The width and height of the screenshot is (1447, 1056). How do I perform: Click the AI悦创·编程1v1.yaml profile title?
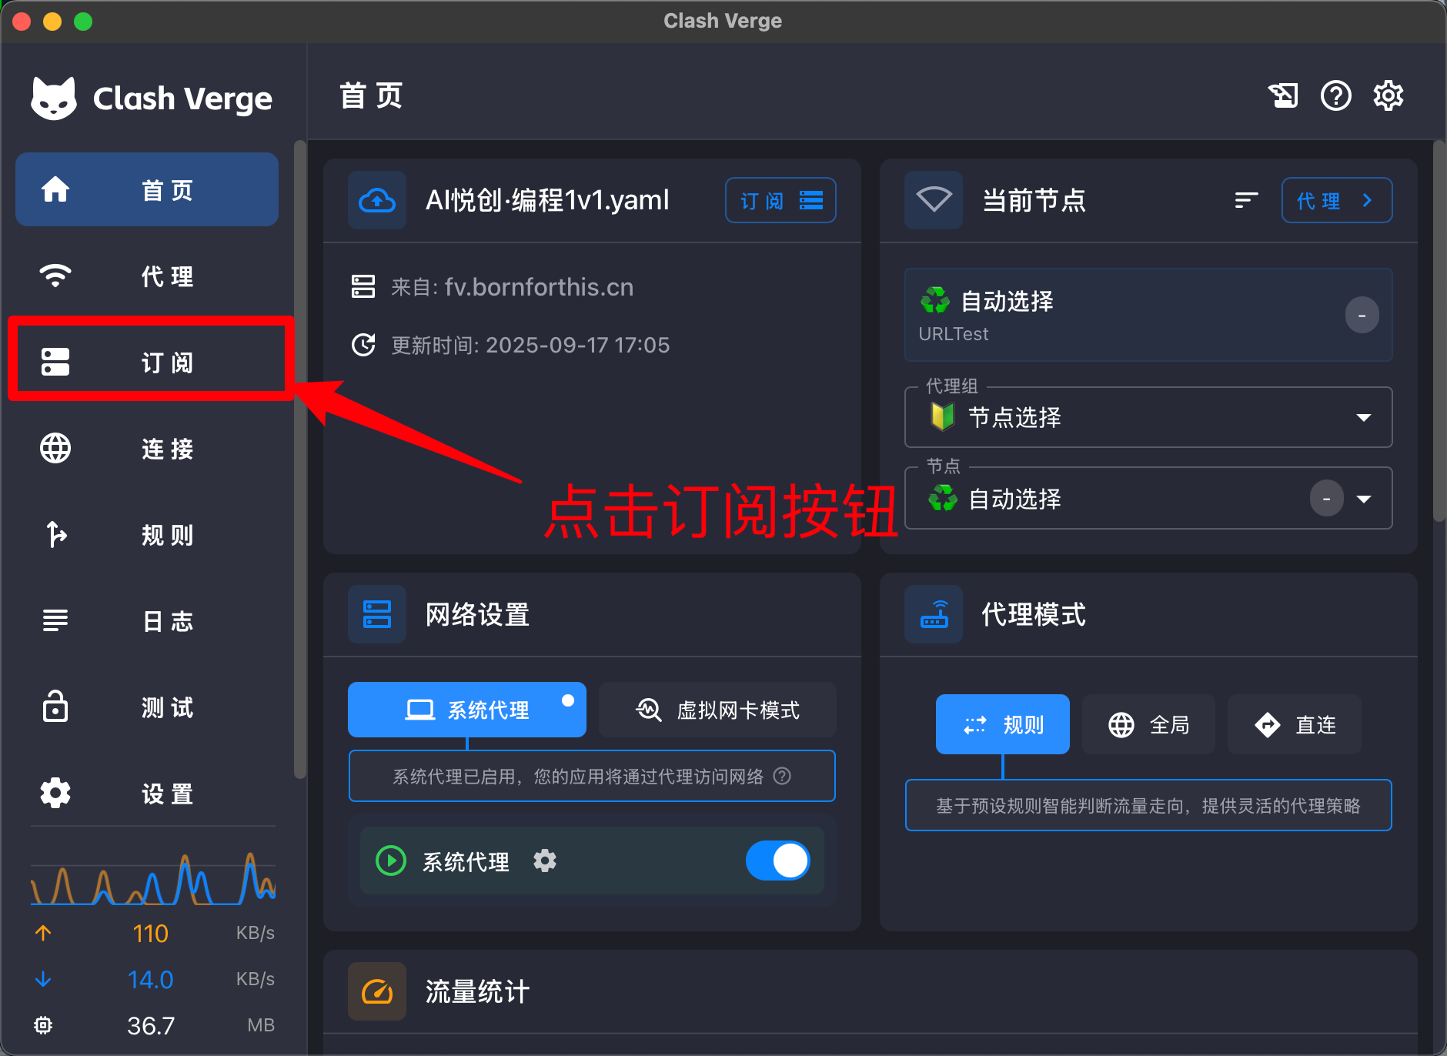point(547,200)
